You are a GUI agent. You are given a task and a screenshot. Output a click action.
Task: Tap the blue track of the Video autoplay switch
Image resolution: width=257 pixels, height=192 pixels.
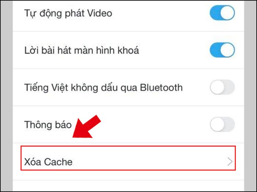click(x=215, y=13)
